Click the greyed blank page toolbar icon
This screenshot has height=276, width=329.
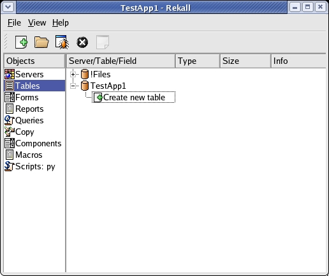coord(103,42)
